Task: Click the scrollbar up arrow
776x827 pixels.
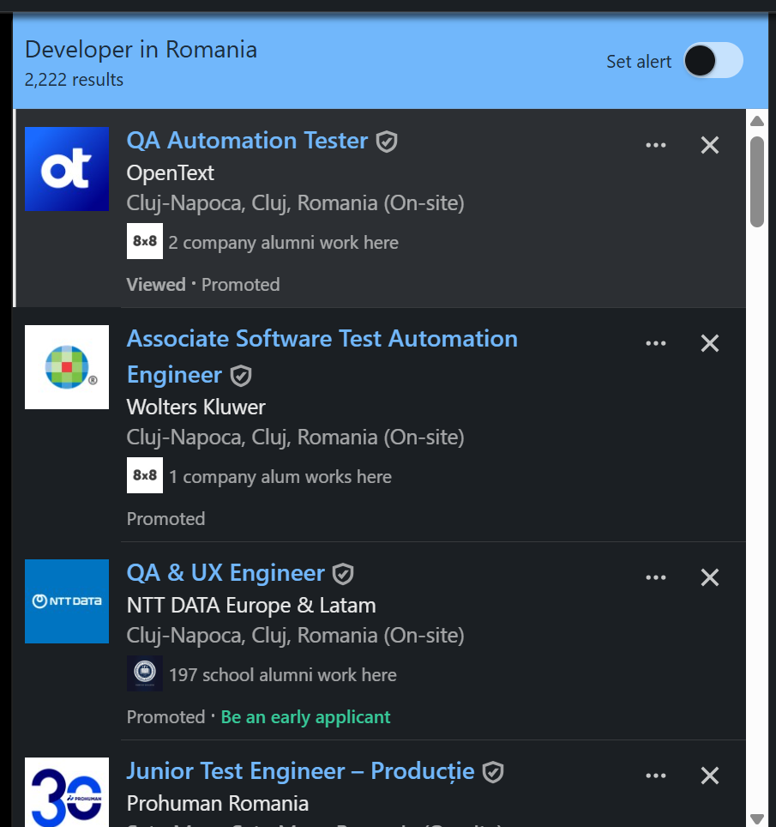Action: click(757, 121)
